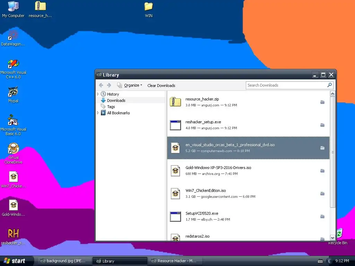Switch to background.jpg taskbar window

(x=64, y=261)
